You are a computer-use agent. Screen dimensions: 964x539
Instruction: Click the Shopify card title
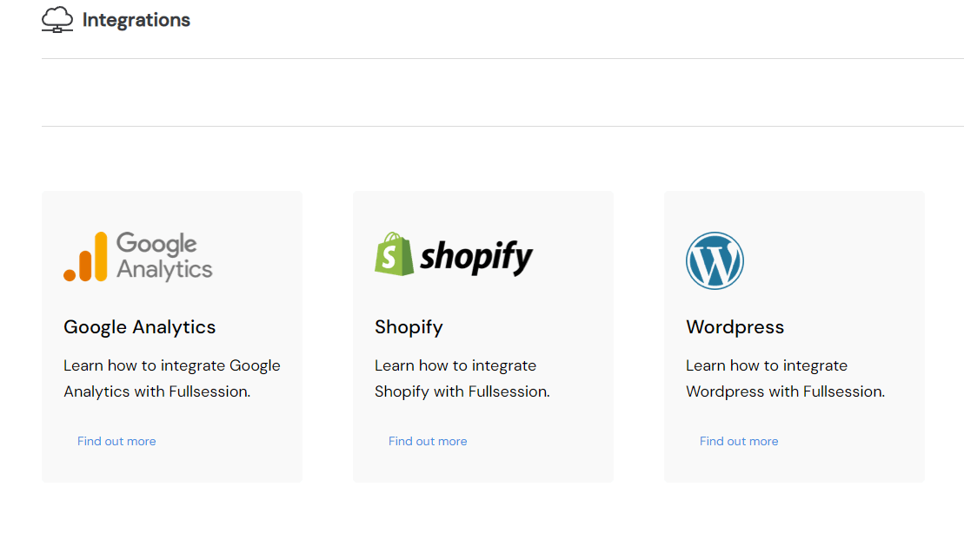click(409, 327)
